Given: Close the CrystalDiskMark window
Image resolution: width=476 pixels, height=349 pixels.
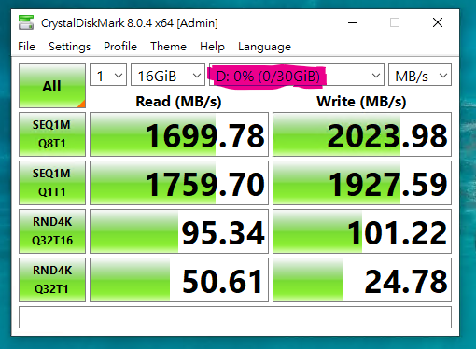Looking at the screenshot, I should click(x=438, y=22).
